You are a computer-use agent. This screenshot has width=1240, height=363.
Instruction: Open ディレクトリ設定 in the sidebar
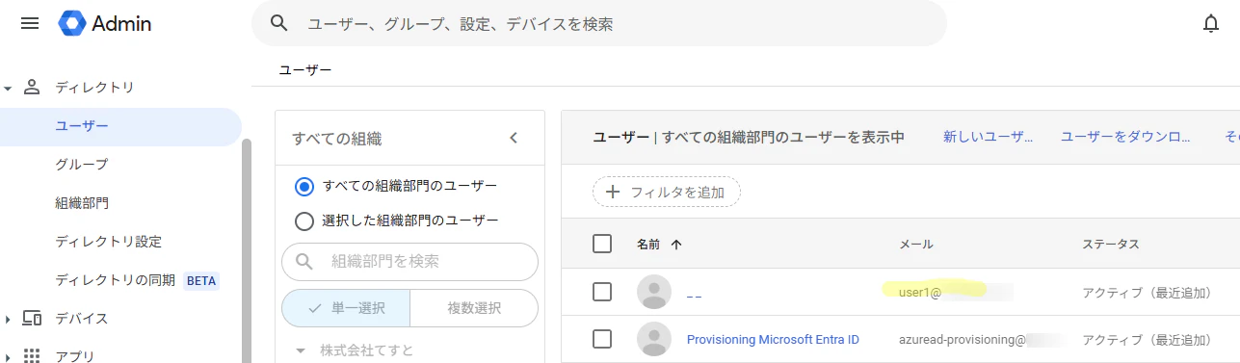(x=109, y=242)
